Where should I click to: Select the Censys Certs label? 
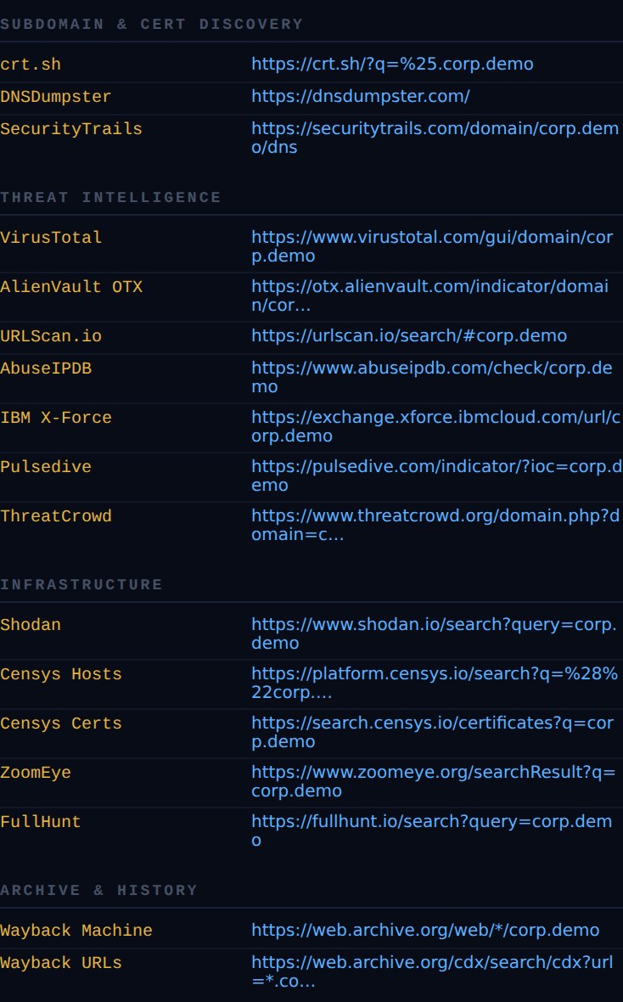(61, 723)
